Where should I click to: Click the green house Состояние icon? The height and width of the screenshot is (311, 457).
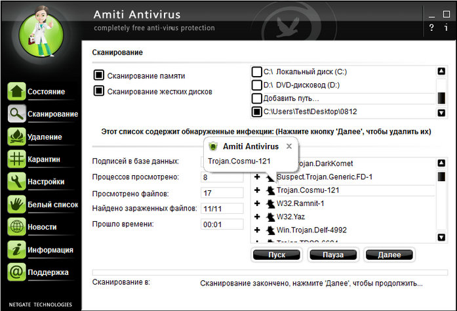click(x=16, y=91)
